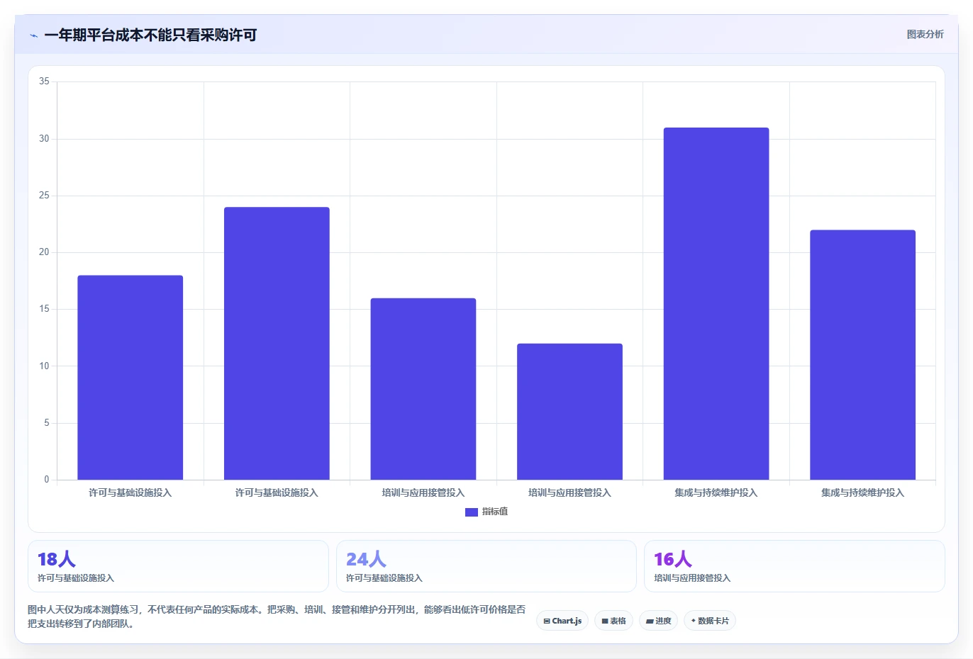
Task: Click the tallest bar with value 31
Action: point(716,304)
